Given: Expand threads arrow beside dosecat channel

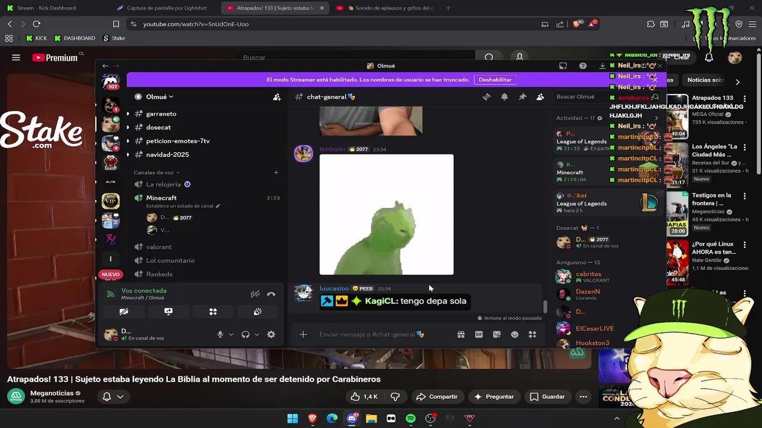Looking at the screenshot, I should point(128,127).
